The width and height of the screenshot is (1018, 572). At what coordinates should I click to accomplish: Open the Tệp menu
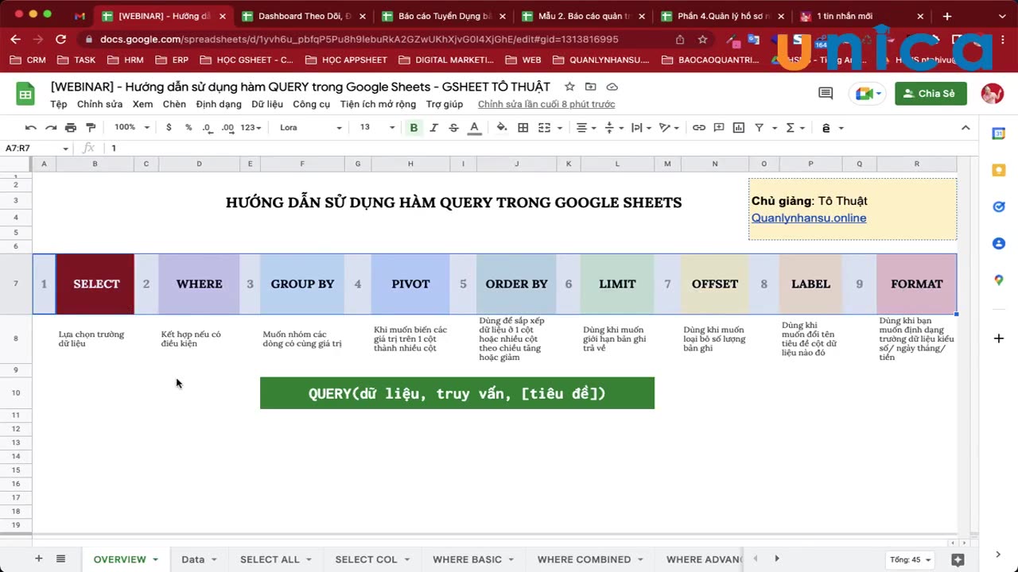click(x=59, y=104)
